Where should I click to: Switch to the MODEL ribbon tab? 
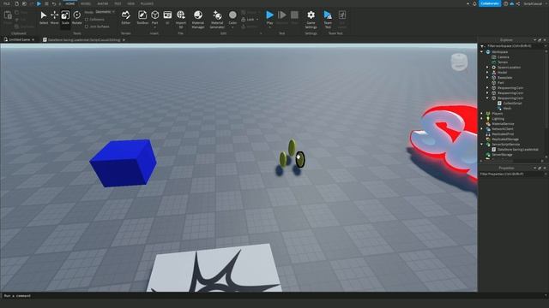pos(86,3)
